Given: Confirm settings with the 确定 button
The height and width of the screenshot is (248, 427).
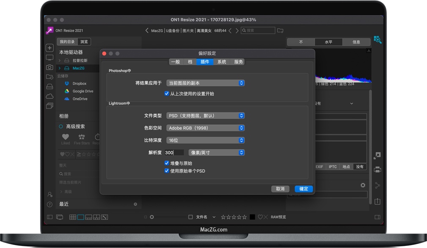Looking at the screenshot, I should (303, 189).
